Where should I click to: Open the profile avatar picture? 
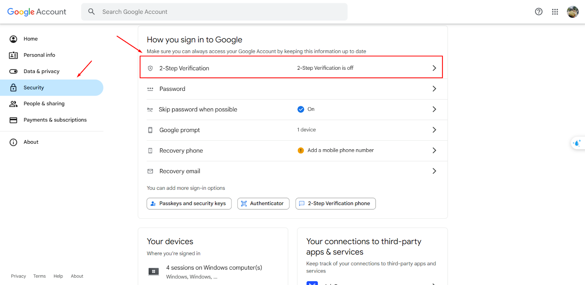(573, 12)
